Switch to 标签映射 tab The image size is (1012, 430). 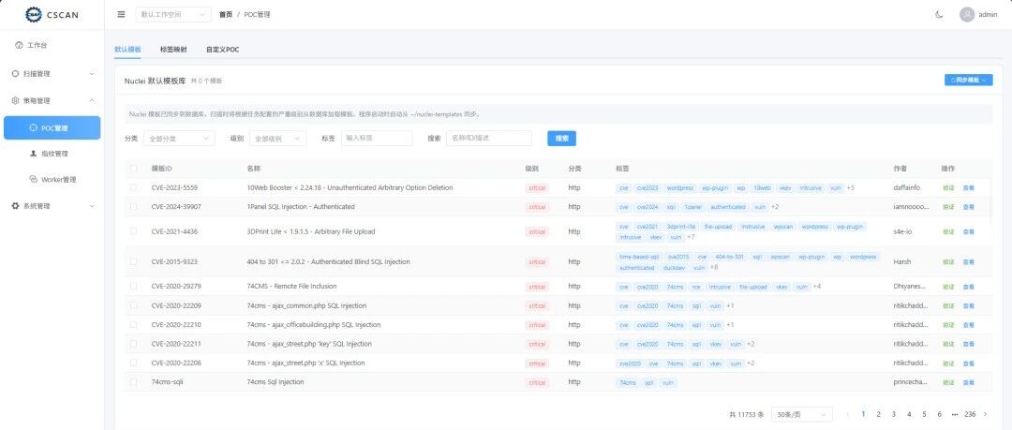point(173,49)
